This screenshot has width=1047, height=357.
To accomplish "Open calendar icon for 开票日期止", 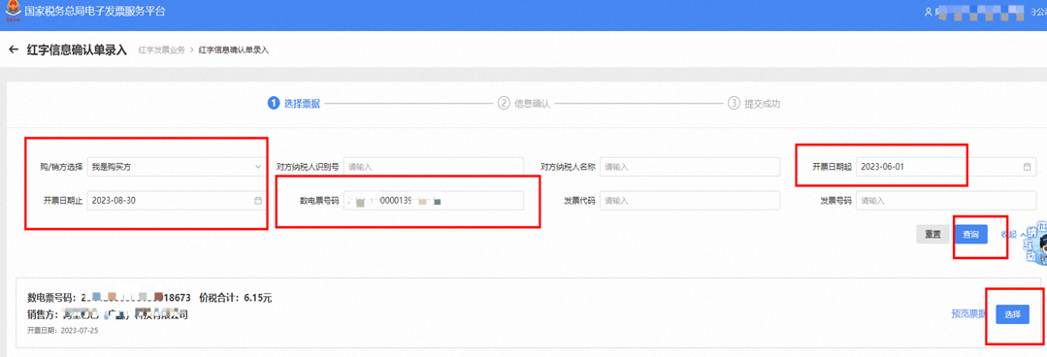I will 258,200.
